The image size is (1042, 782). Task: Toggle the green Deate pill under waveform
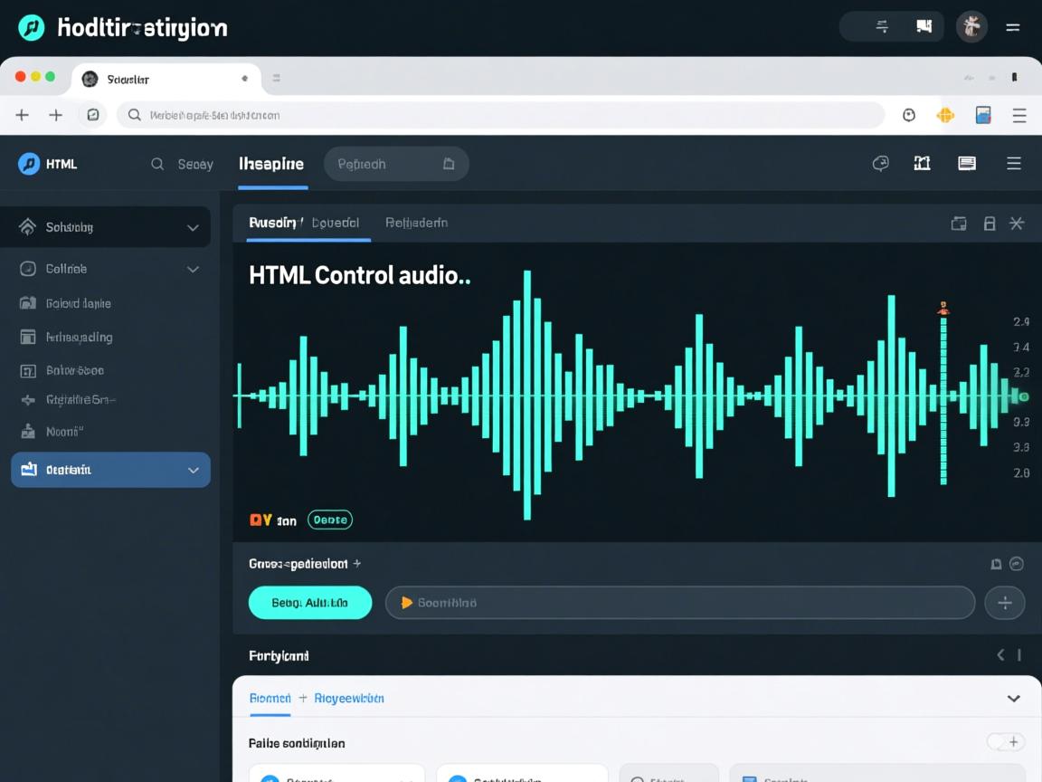pos(330,520)
